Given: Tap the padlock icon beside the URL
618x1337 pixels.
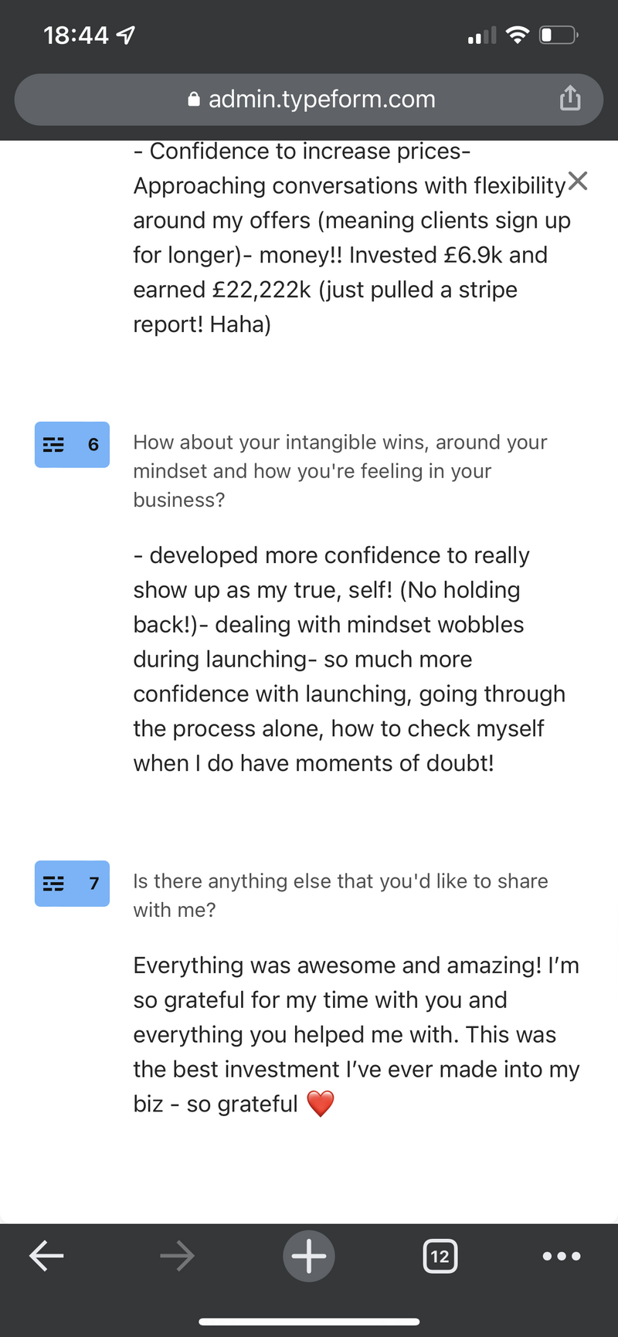Looking at the screenshot, I should point(194,99).
